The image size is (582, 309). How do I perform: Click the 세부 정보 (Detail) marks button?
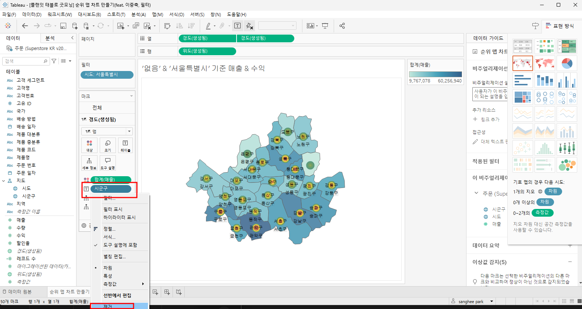pos(89,163)
